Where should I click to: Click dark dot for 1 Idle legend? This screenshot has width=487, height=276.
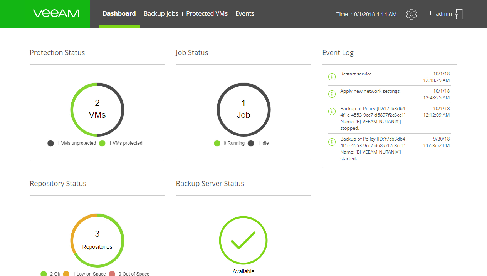point(251,143)
